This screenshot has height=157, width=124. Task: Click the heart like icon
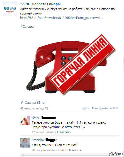point(114,108)
